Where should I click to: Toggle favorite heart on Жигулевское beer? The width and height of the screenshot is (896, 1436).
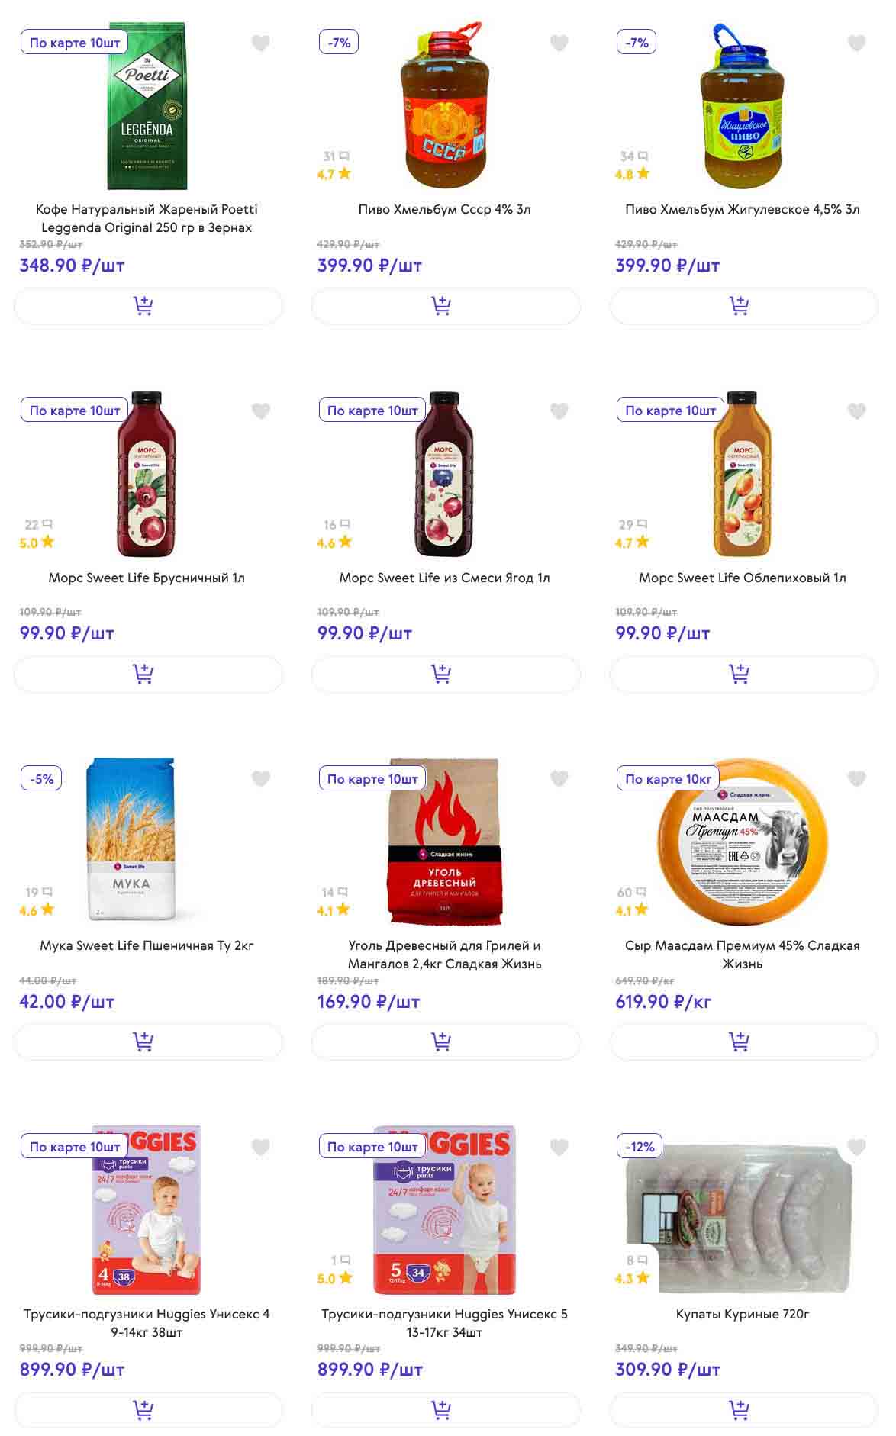[856, 43]
